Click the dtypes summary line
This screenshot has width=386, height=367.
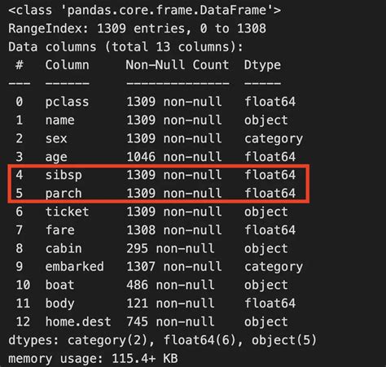(162, 340)
